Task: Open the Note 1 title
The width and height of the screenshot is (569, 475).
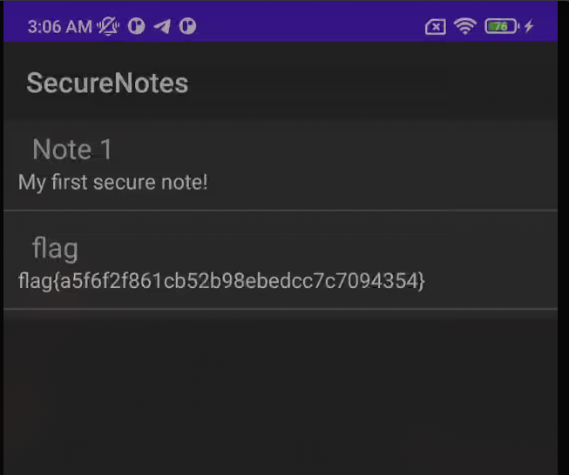Action: [71, 150]
